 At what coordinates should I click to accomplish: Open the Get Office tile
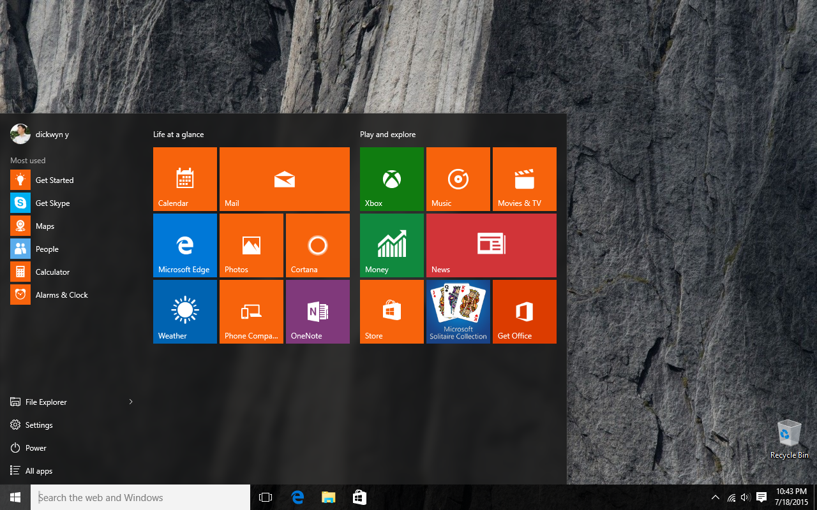[525, 312]
